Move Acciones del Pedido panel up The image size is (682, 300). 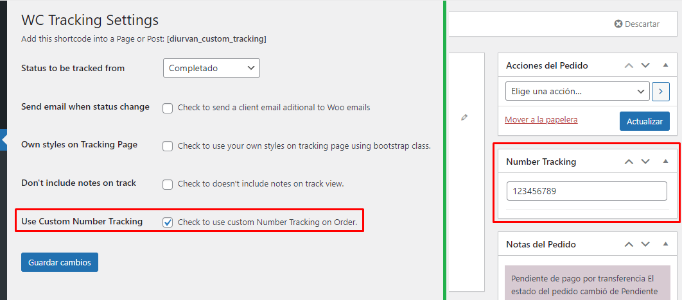pyautogui.click(x=629, y=65)
